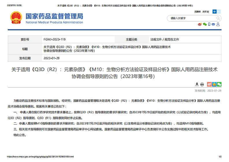Download the announcement via download icon
Image resolution: width=229 pixels, height=162 pixels.
[197, 84]
